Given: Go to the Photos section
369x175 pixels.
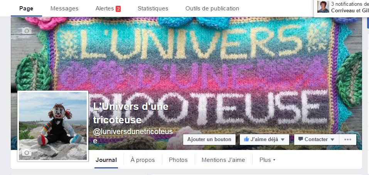Looking at the screenshot, I should (x=178, y=160).
